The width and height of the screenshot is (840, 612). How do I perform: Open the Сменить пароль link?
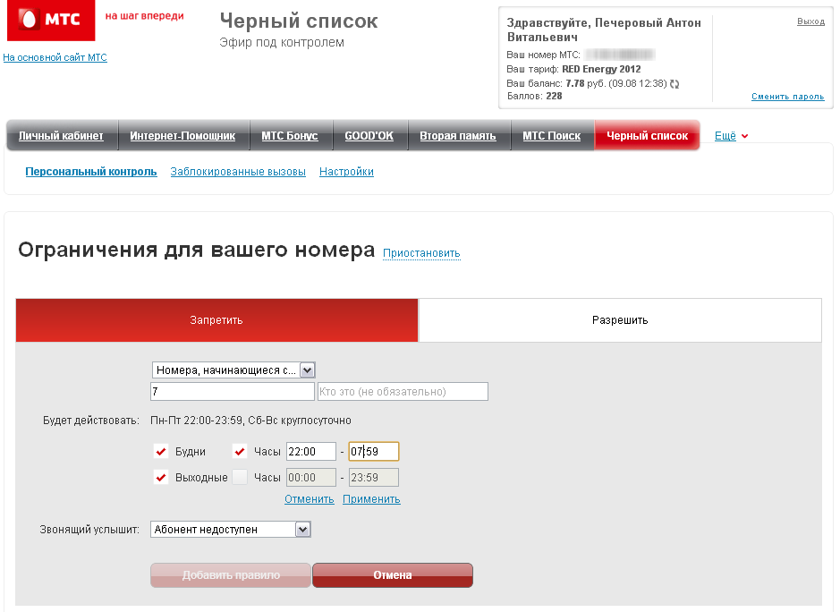(787, 97)
